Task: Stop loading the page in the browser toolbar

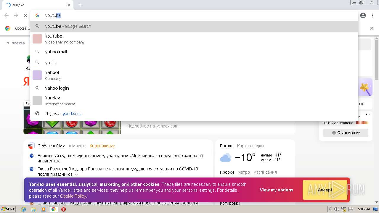Action: 25,15
